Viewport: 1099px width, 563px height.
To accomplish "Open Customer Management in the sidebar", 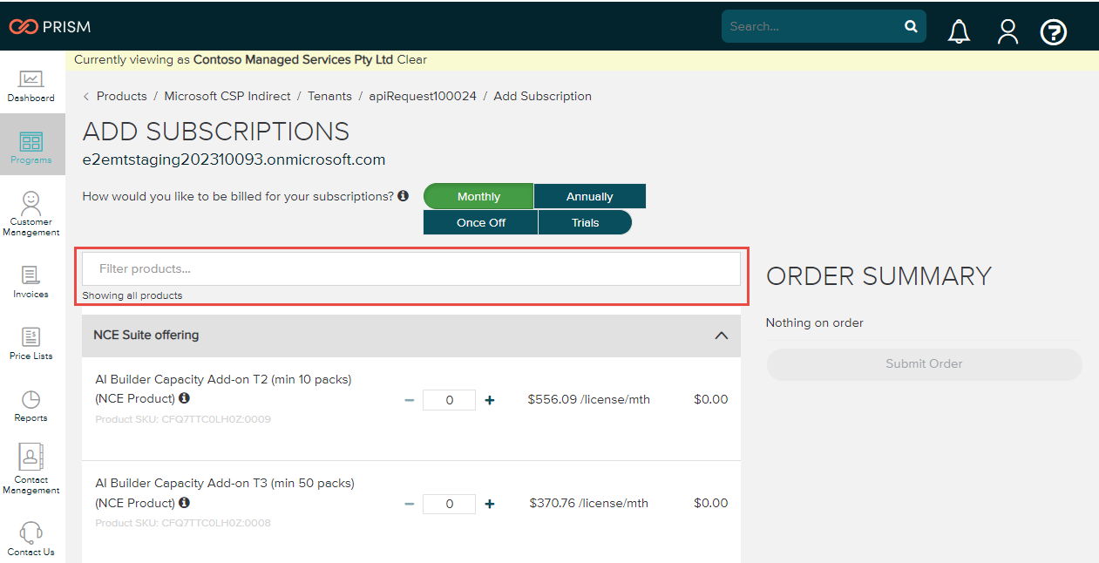I will (31, 209).
